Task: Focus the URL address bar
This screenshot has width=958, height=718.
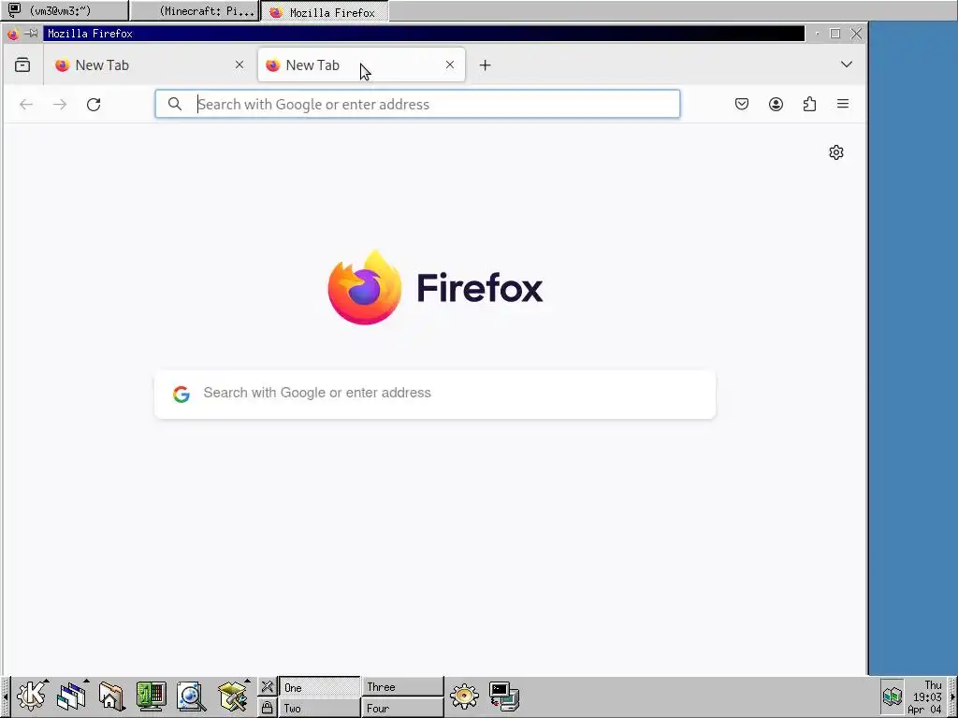Action: pos(417,105)
